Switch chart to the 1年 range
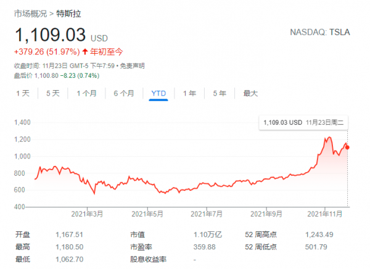Viewport: 370px width, 269px height. click(x=190, y=93)
